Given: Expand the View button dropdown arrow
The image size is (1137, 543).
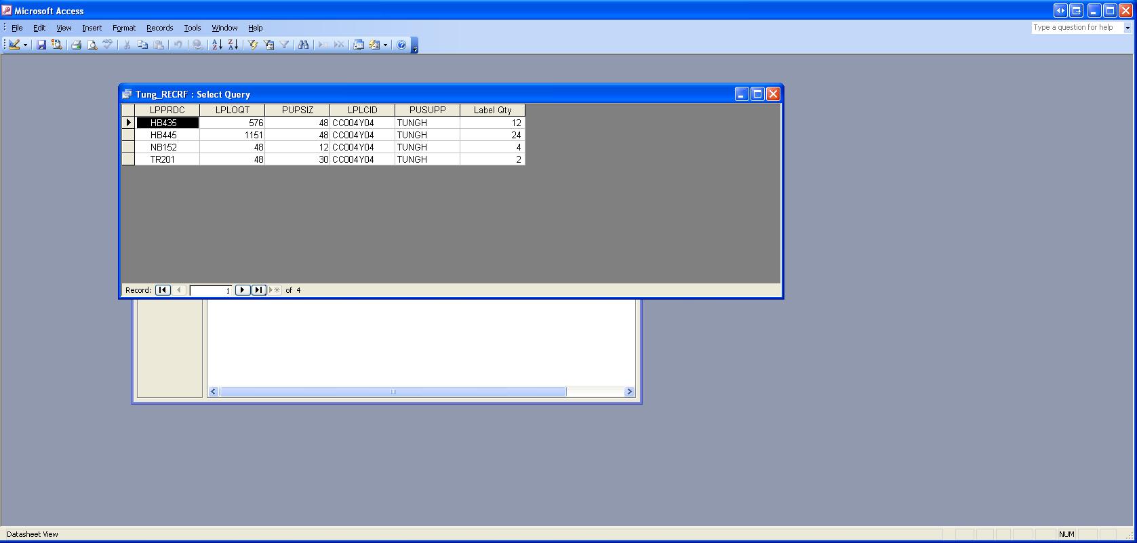Looking at the screenshot, I should click(x=26, y=45).
